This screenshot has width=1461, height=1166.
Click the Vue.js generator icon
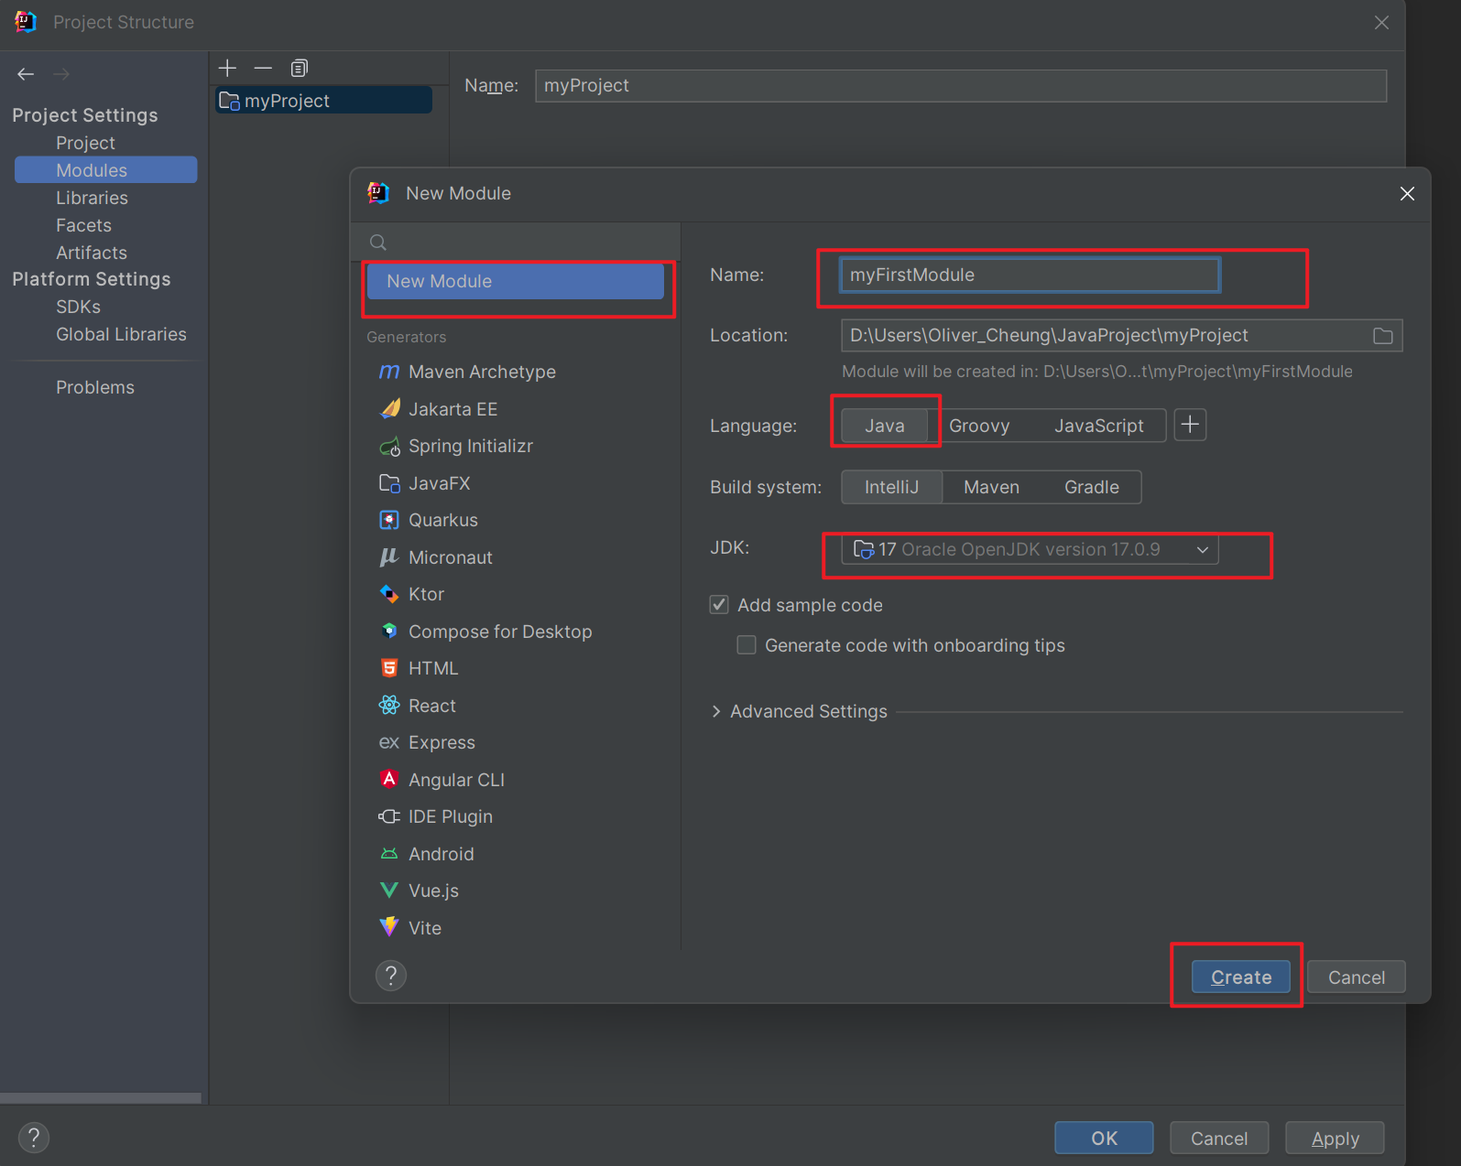389,891
